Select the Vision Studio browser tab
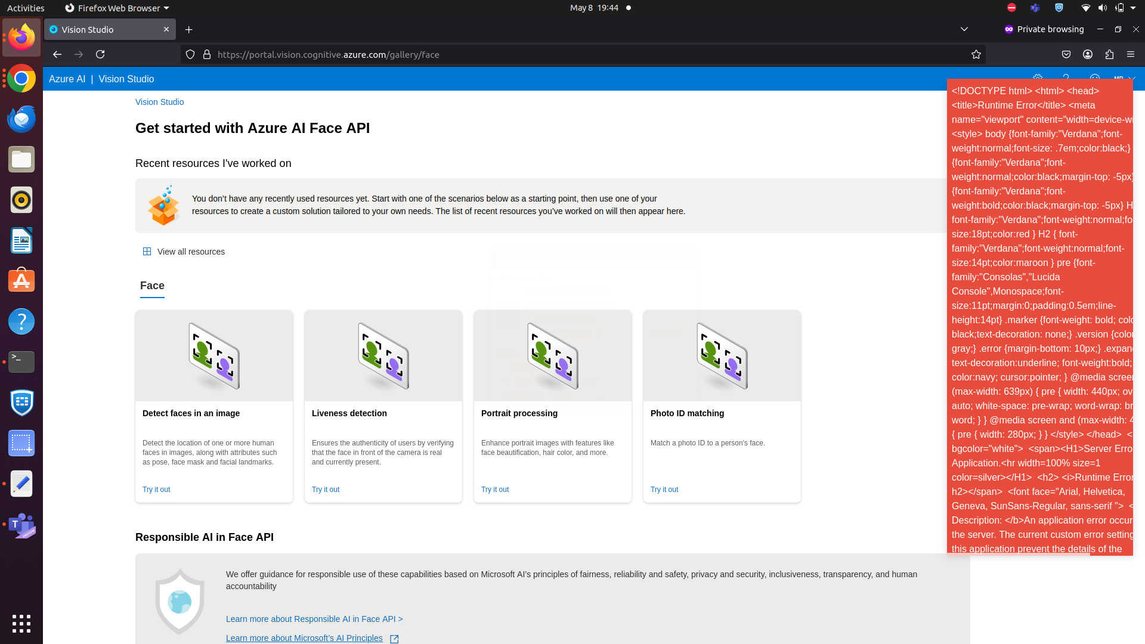Viewport: 1145px width, 644px height. tap(110, 29)
